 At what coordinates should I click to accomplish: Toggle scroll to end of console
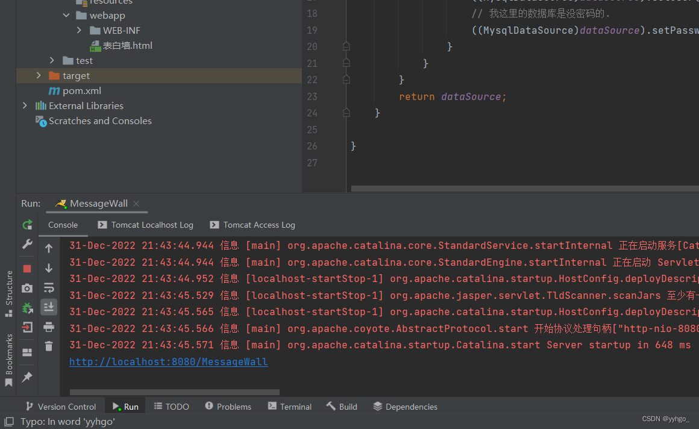(x=49, y=307)
